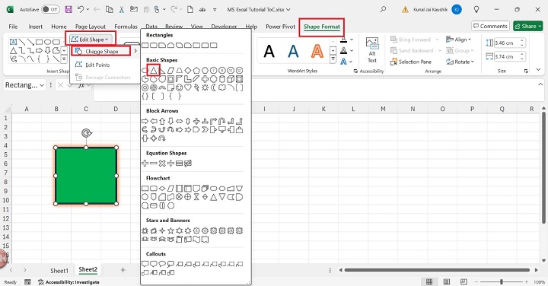
Task: Expand the Edit Shape dropdown
Action: coord(91,40)
